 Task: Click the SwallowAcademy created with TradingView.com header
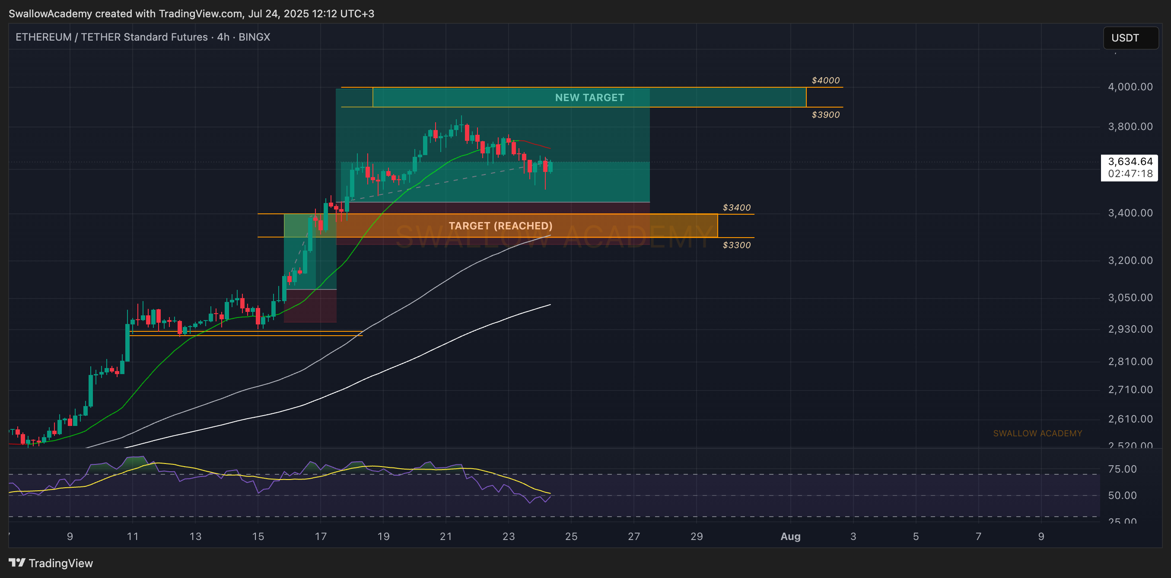click(x=191, y=14)
